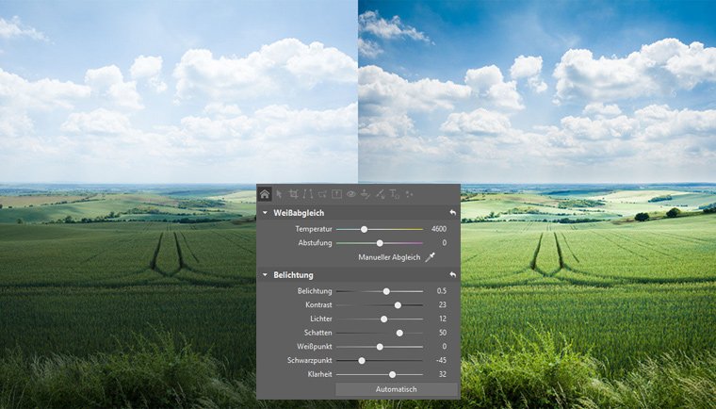Click the Manueller Abgleich label
Image resolution: width=716 pixels, height=409 pixels.
point(389,257)
